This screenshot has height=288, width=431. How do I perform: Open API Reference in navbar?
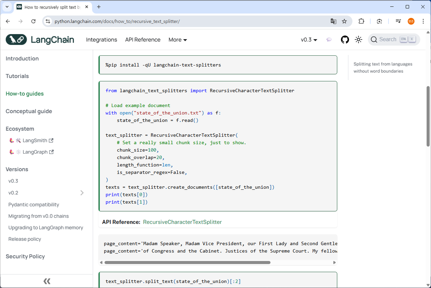[143, 39]
